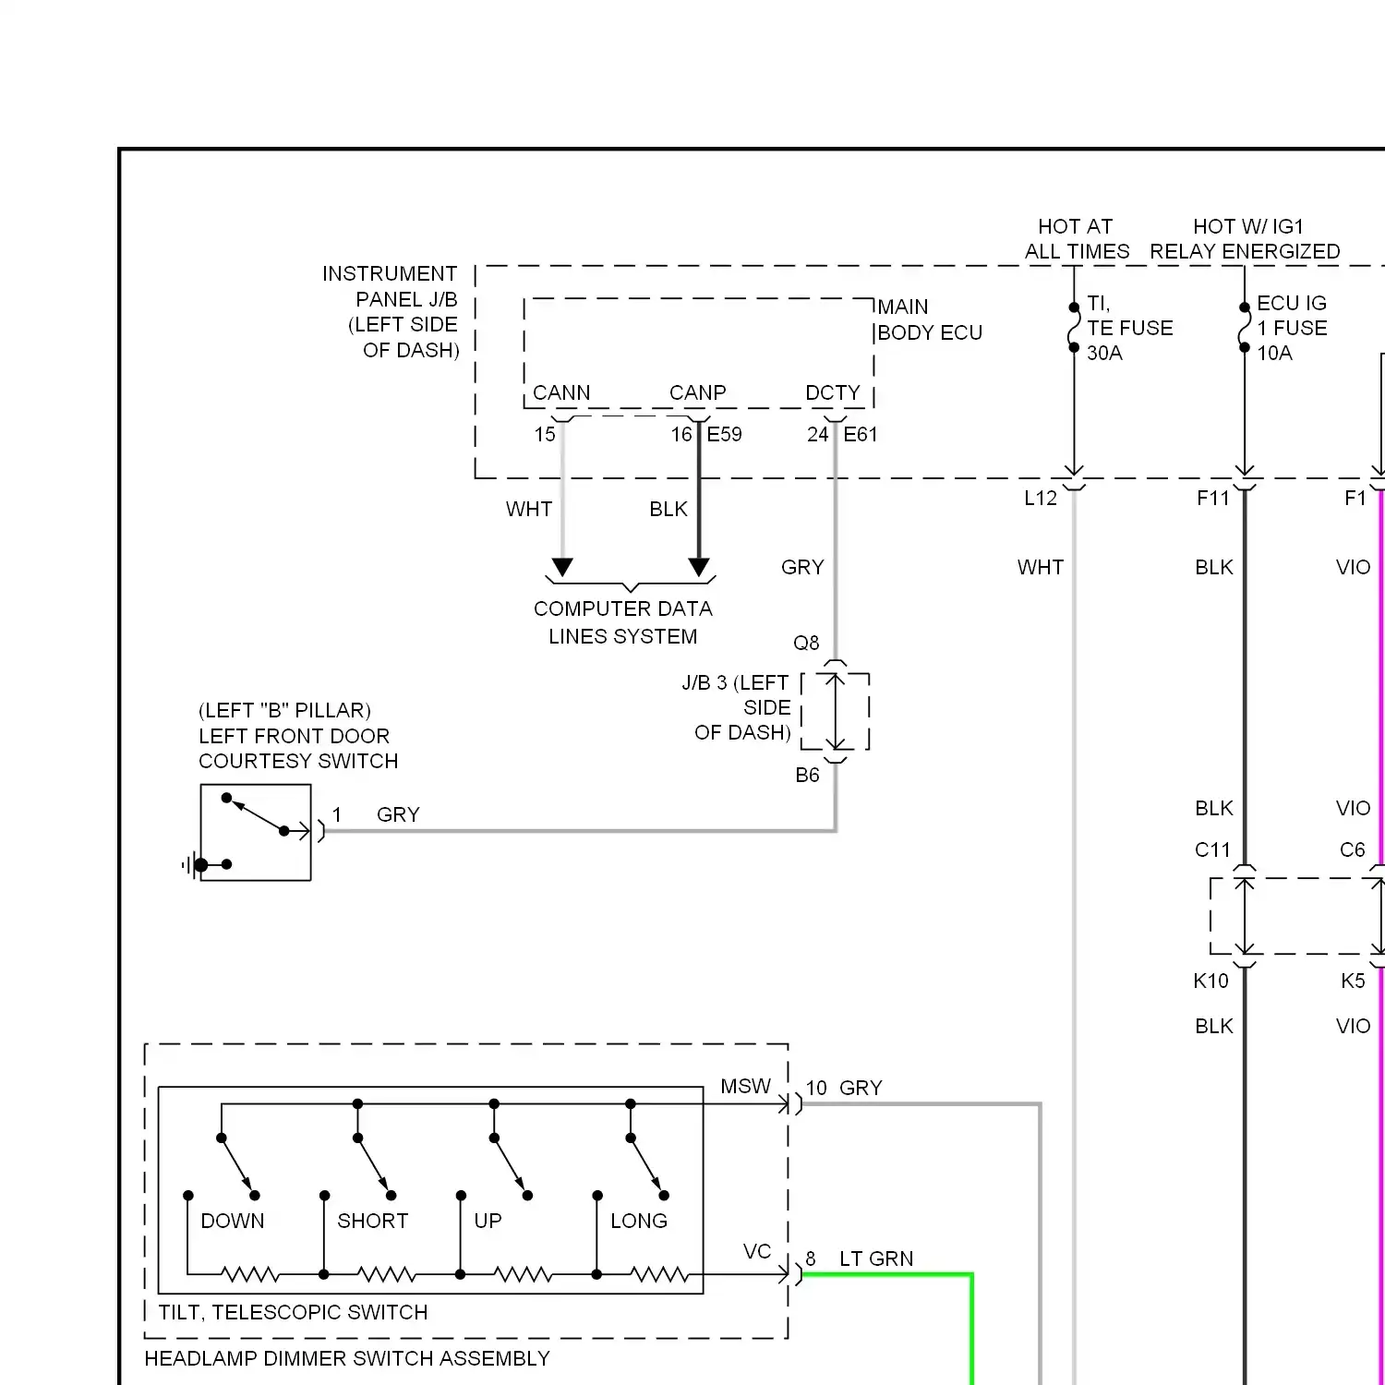Select the J/B 3 (LEFT SIDE OF DASH) label
This screenshot has width=1385, height=1385.
(x=736, y=707)
